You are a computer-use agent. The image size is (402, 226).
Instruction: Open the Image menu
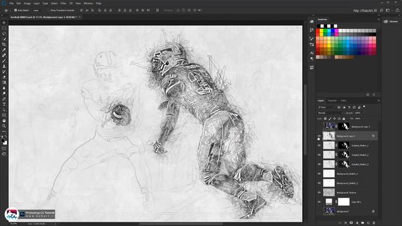(27, 3)
